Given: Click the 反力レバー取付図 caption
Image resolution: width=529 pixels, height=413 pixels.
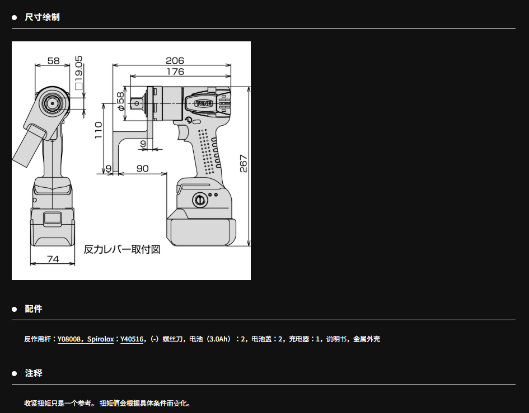Looking at the screenshot, I should point(122,249).
